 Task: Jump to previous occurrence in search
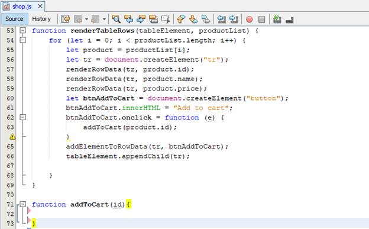128,19
